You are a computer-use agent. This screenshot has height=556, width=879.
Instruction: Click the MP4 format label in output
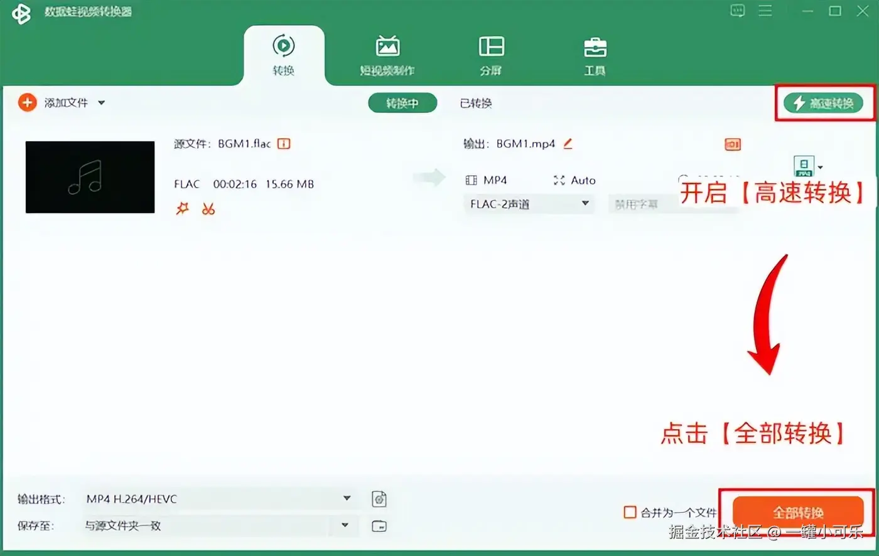point(495,180)
